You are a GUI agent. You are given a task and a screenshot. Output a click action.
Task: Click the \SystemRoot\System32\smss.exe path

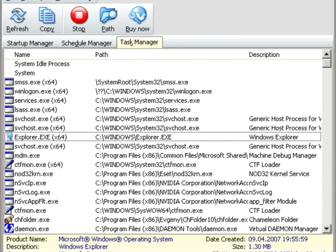[142, 82]
